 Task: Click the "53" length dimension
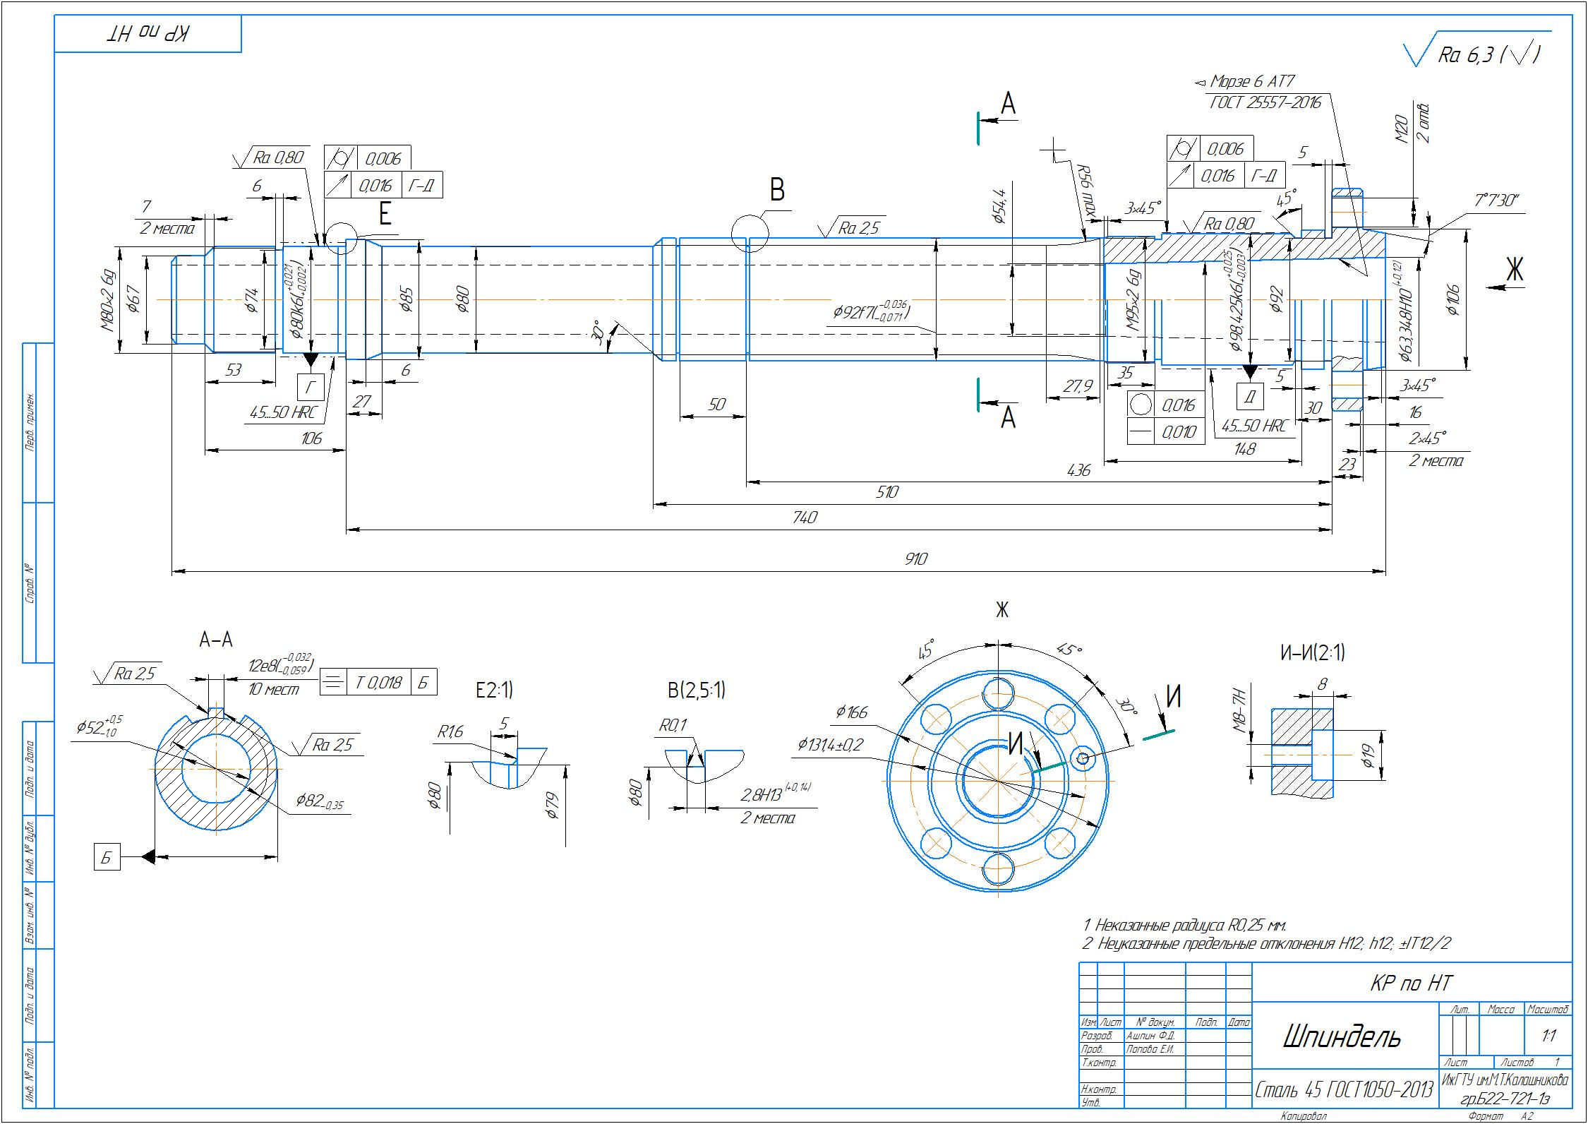pos(232,370)
